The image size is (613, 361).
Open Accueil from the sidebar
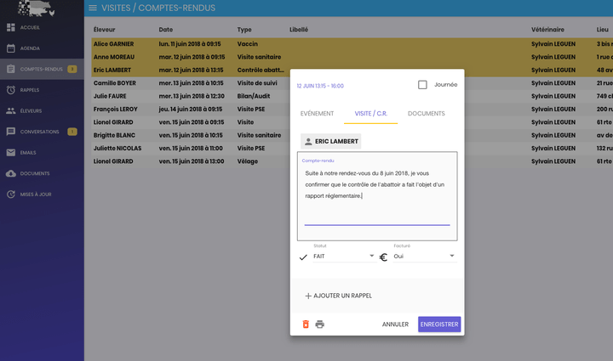click(x=30, y=27)
